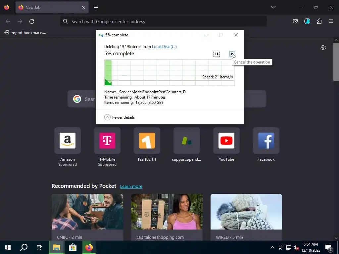339x254 pixels.
Task: Click the address bar magnifier icon
Action: [66, 21]
